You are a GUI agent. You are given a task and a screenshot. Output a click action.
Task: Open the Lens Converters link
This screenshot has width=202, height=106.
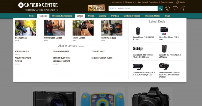point(61,58)
